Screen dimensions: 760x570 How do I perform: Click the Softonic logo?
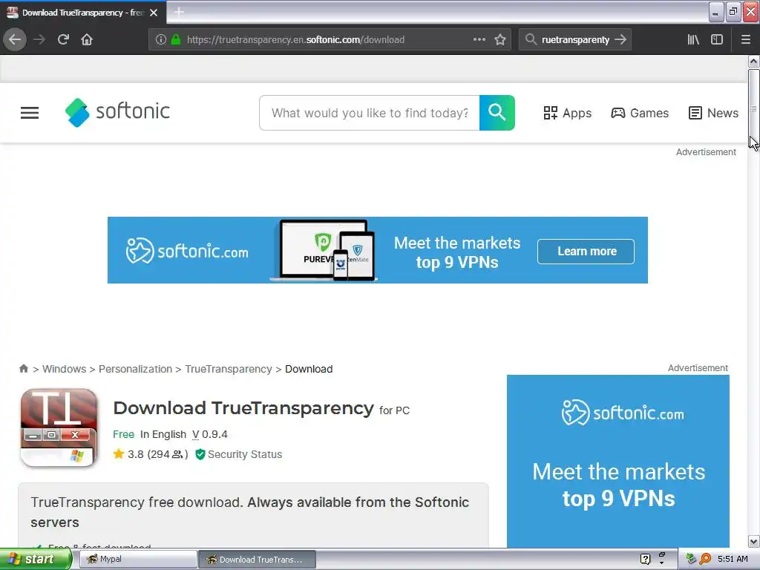(x=117, y=113)
